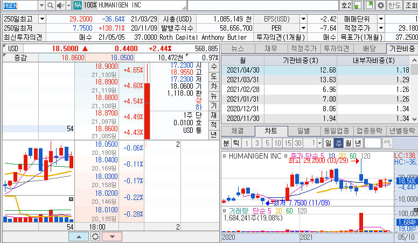The height and width of the screenshot is (243, 418).
Task: Open the stock symbol search magnifier
Action: coord(50,5)
